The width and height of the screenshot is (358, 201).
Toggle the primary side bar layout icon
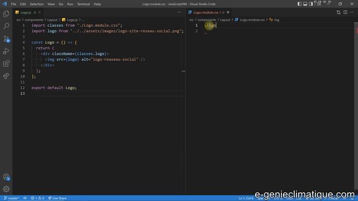point(299,4)
